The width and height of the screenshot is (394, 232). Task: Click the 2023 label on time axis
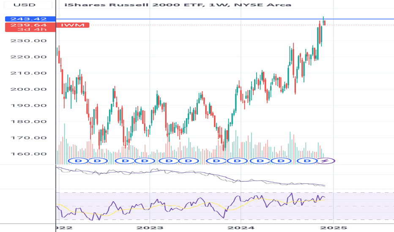(150, 228)
